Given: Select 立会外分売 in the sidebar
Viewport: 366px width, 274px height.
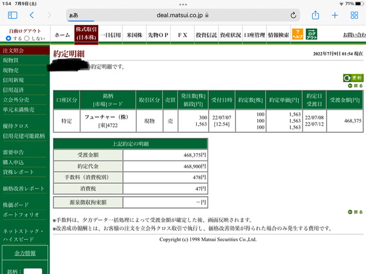Looking at the screenshot, I should tap(16, 100).
